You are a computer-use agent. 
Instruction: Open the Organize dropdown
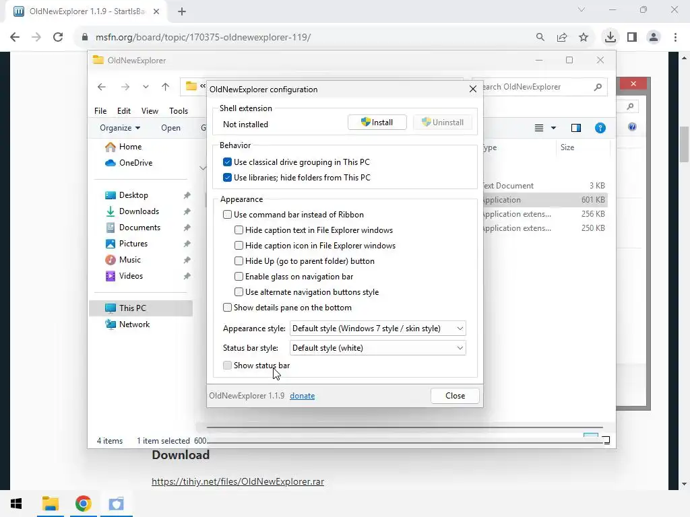tap(120, 128)
